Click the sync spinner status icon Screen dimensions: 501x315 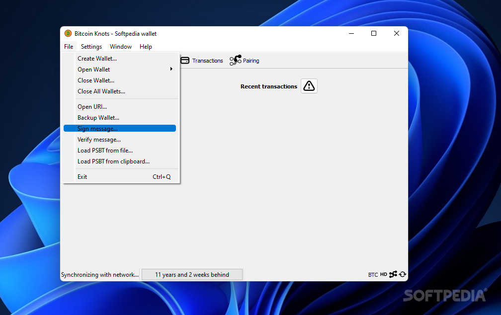(403, 274)
